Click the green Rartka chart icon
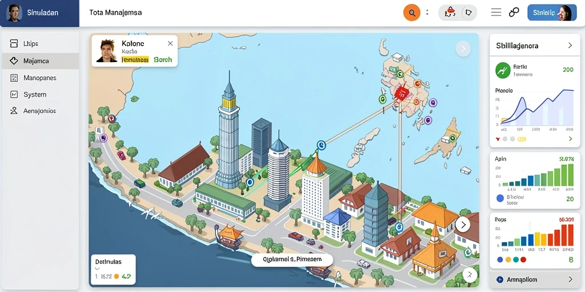This screenshot has width=585, height=292. pos(503,70)
